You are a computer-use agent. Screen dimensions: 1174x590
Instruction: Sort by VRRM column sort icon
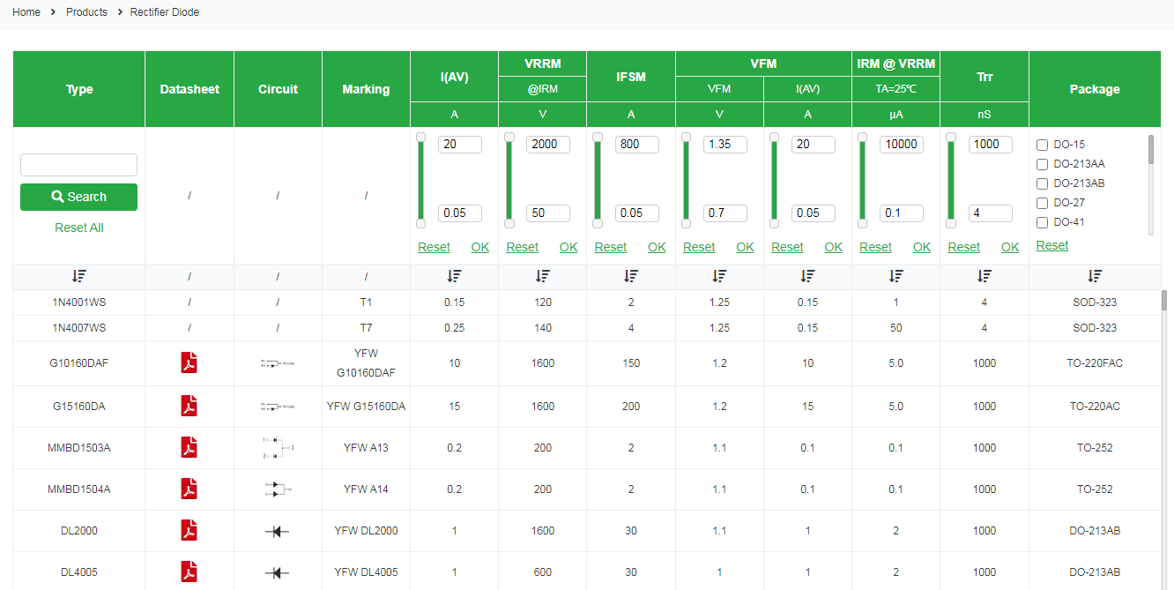[542, 276]
